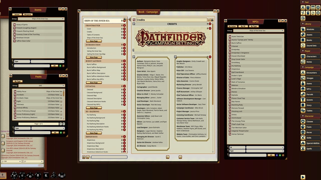The height and width of the screenshot is (180, 321).
Task: Toggle edit mode with pencil icon in Items window
Action: [63, 66]
